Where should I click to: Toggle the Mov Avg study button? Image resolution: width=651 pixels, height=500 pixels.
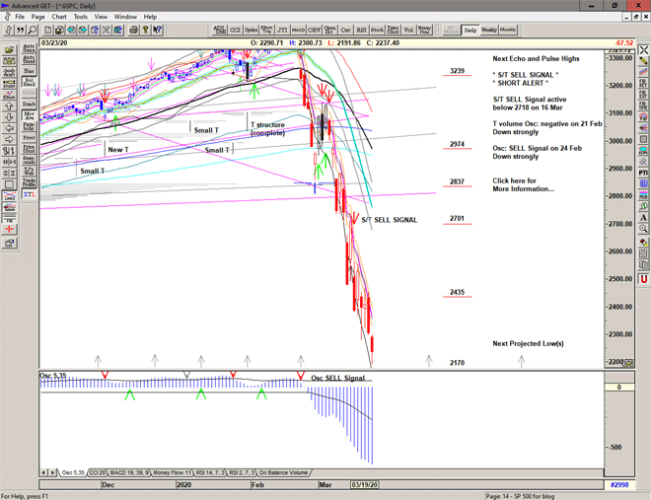tap(29, 115)
